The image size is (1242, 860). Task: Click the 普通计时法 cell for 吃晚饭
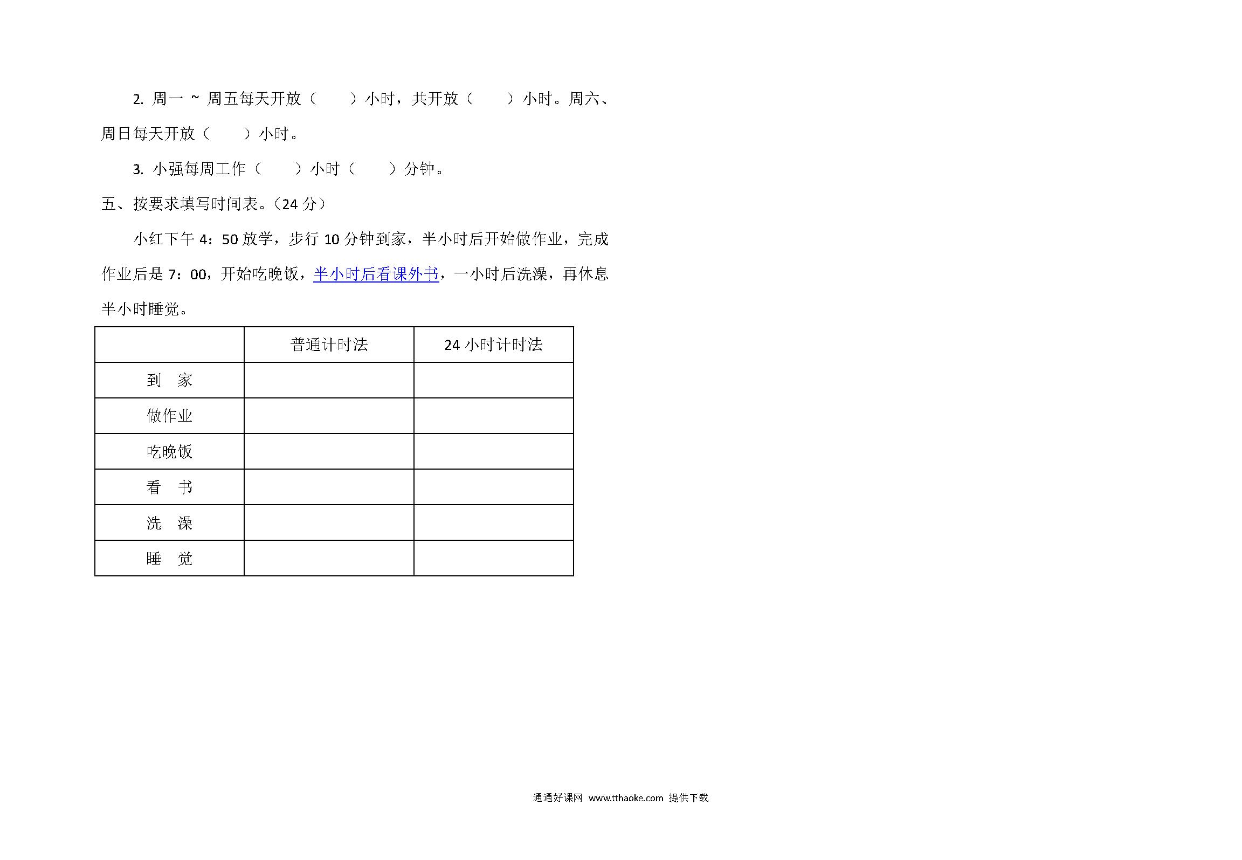click(329, 451)
